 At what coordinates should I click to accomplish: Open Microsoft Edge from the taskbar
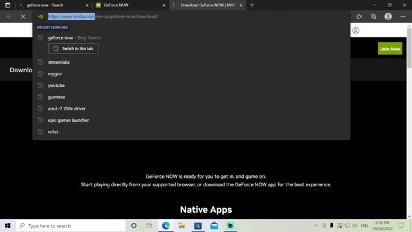[166, 226]
